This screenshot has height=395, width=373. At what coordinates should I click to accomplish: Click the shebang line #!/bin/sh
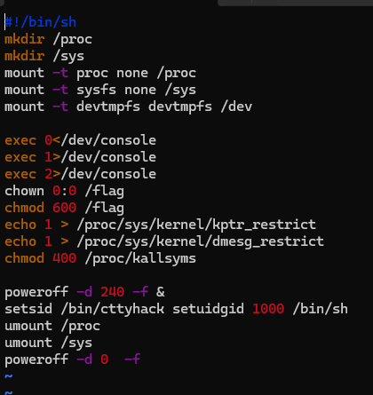click(x=41, y=22)
